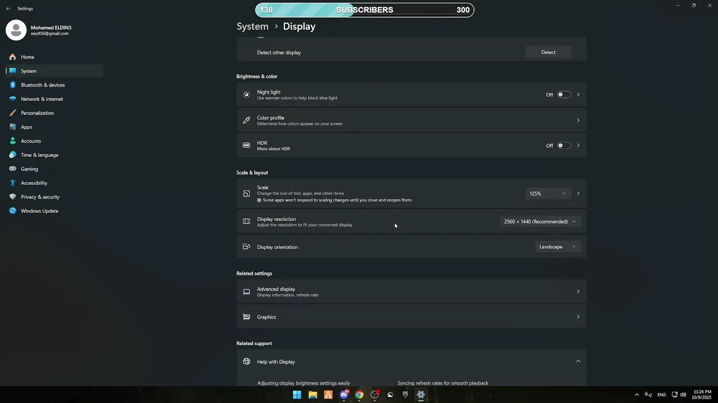Click the Display resolution row icon
The width and height of the screenshot is (718, 403).
[246, 222]
